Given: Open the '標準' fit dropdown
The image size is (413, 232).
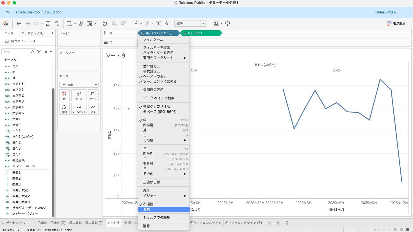Looking at the screenshot, I should click(x=190, y=24).
